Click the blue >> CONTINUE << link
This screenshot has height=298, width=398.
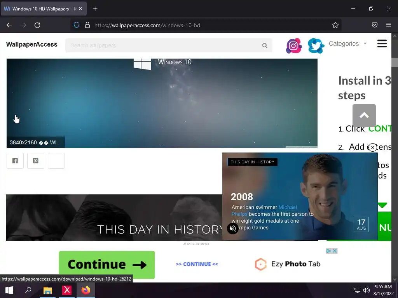[x=197, y=264]
